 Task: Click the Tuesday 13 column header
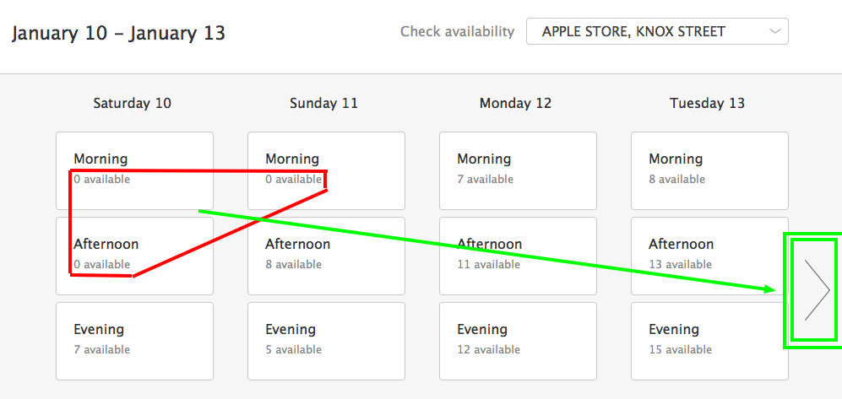707,103
